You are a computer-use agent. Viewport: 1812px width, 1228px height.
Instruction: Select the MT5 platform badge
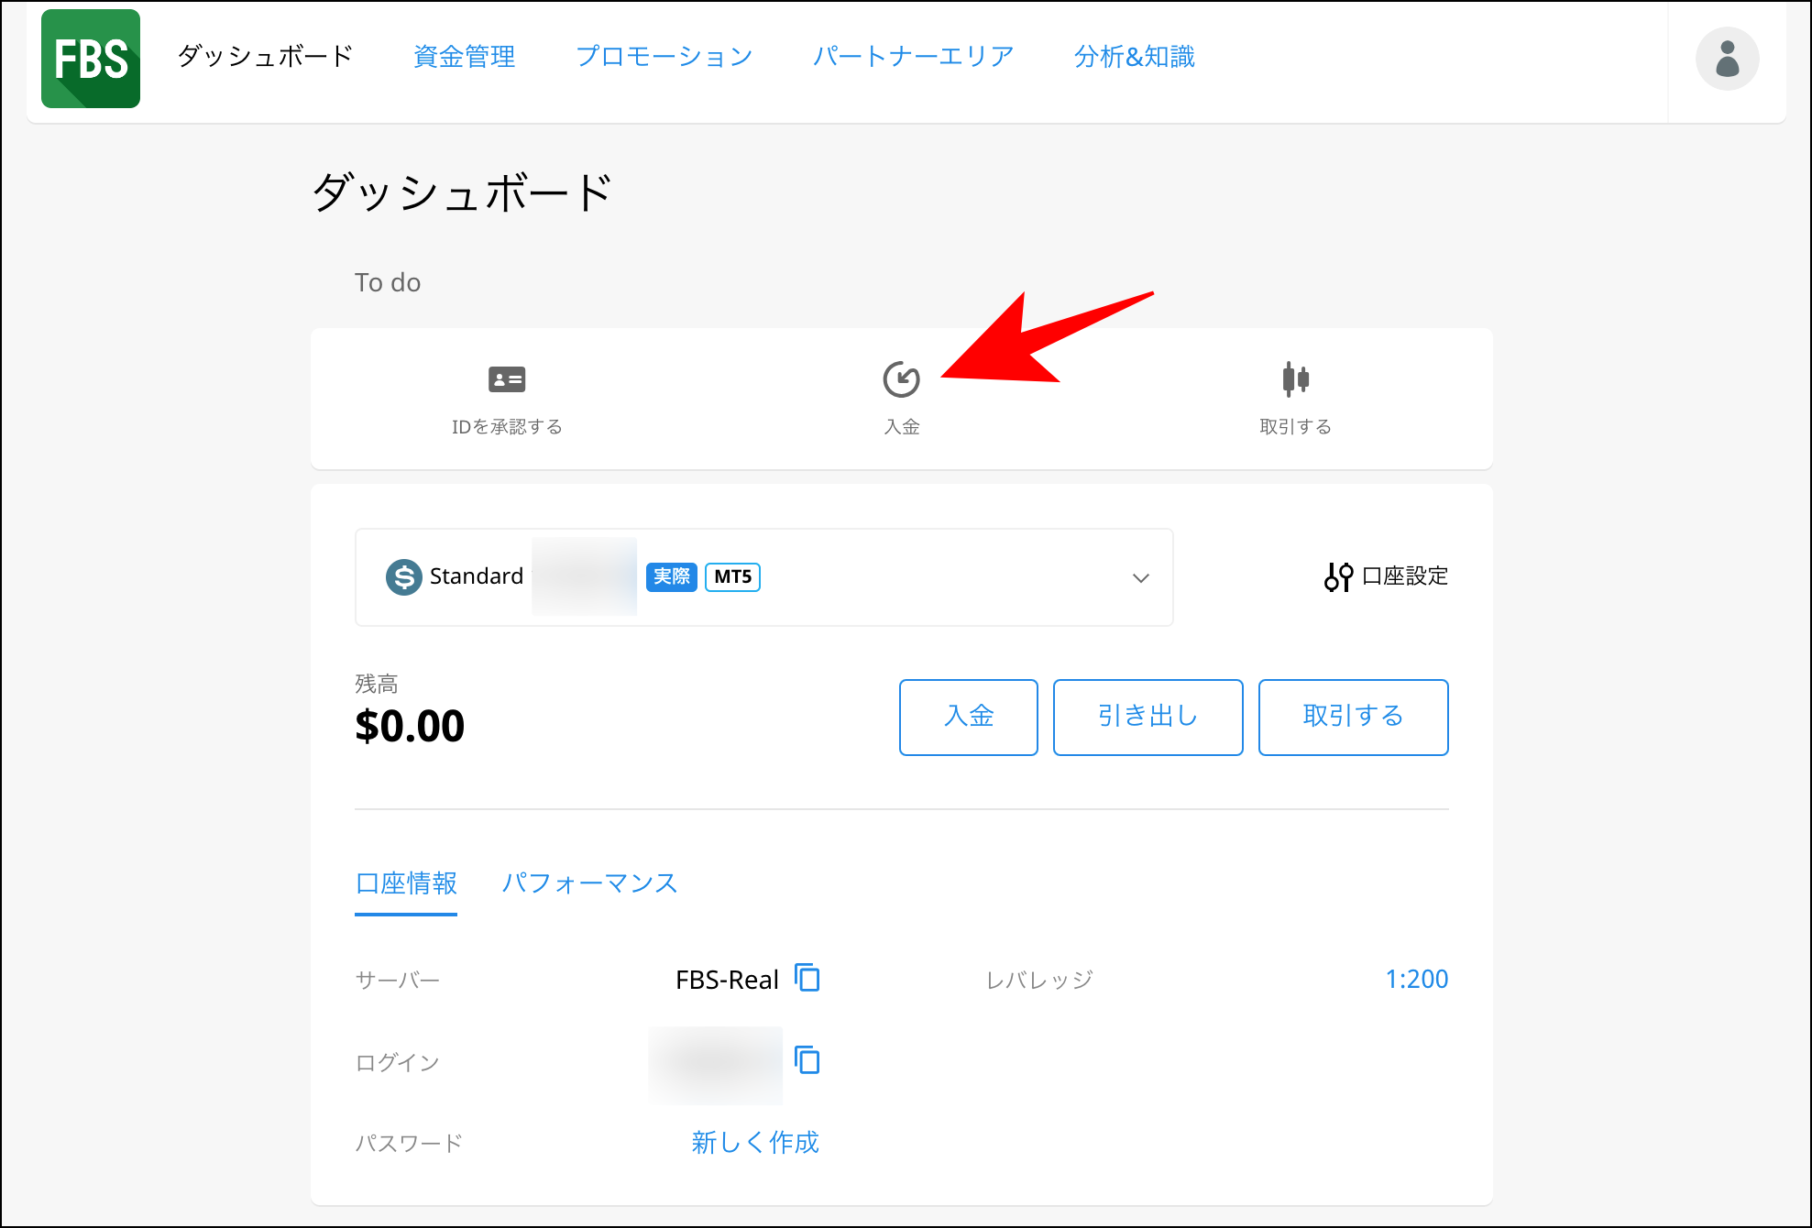731,576
